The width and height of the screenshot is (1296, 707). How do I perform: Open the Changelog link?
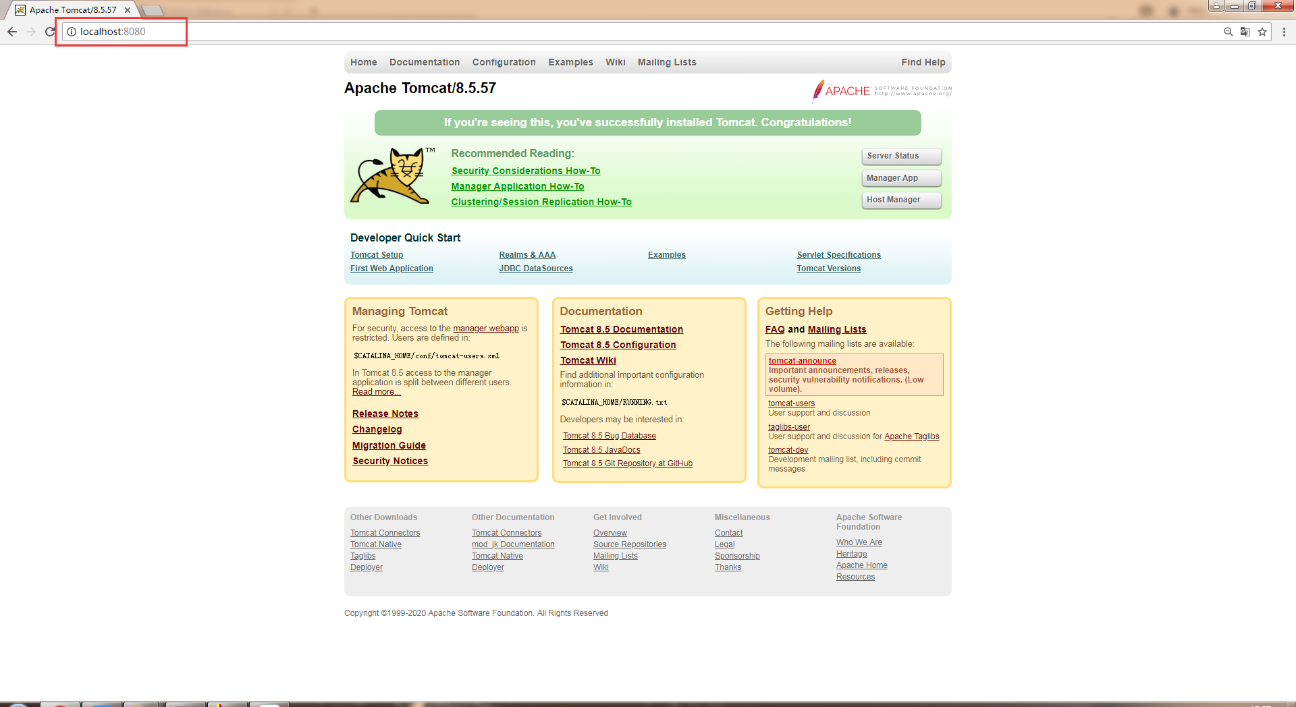click(377, 429)
